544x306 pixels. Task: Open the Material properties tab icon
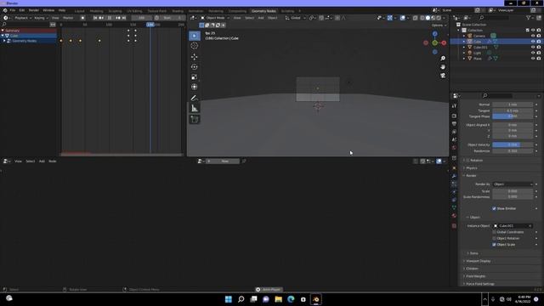[454, 216]
